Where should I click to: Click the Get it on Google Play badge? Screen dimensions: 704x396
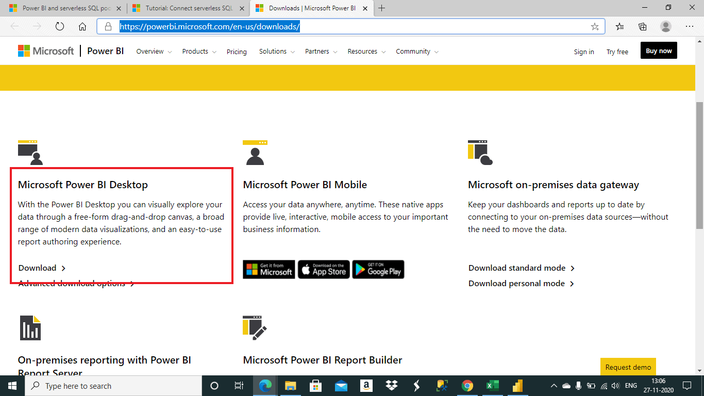click(x=378, y=269)
